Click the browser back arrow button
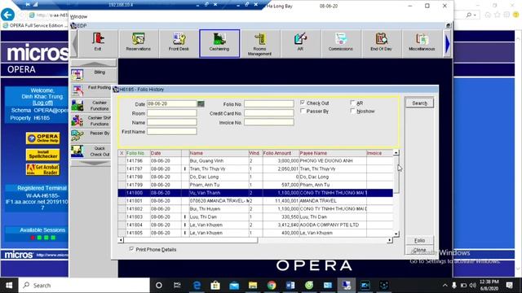This screenshot has height=293, width=522. tap(7, 15)
